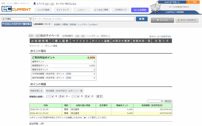Open the end year dropdown

click(x=75, y=96)
